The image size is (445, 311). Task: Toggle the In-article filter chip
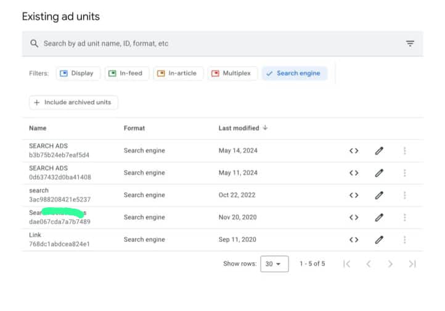pyautogui.click(x=178, y=73)
